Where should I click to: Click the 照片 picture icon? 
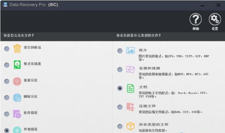(130, 51)
